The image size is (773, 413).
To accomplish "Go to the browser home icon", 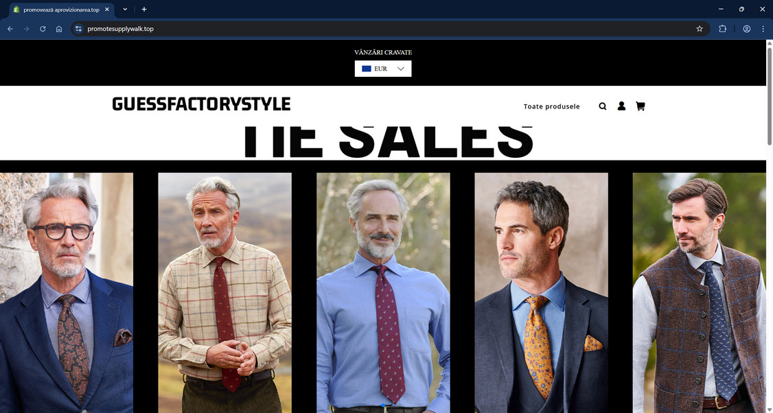I will [59, 29].
